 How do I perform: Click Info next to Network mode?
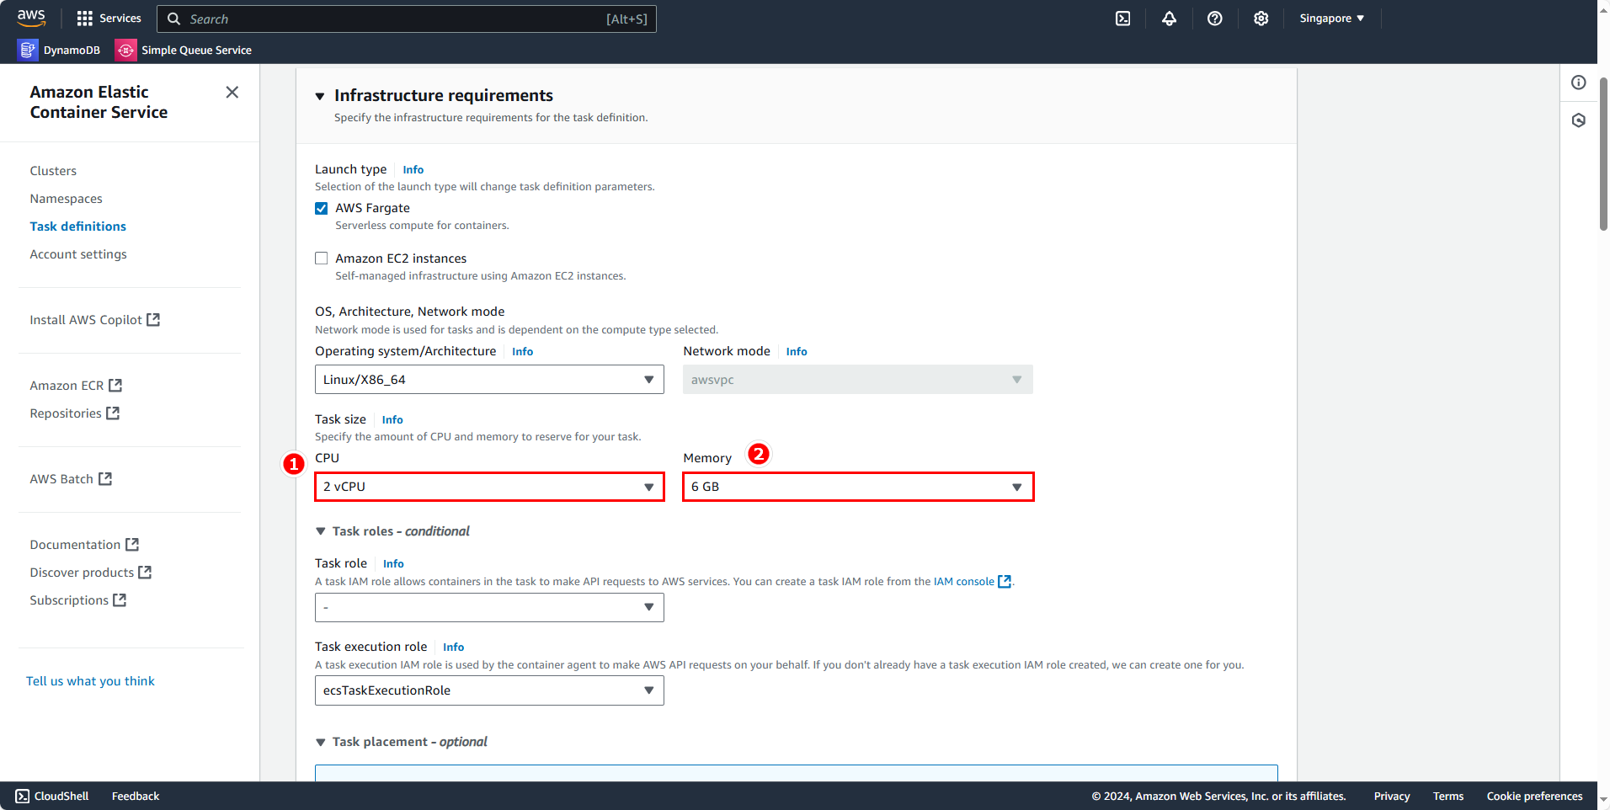click(x=797, y=352)
